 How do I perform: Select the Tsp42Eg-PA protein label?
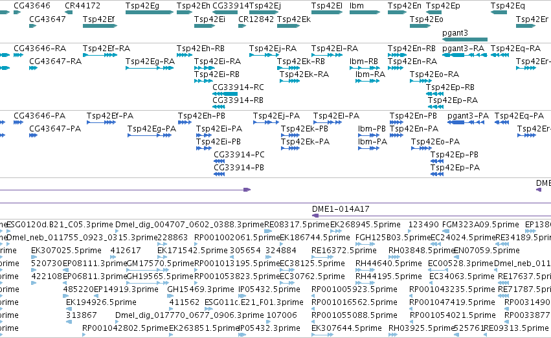(x=152, y=129)
